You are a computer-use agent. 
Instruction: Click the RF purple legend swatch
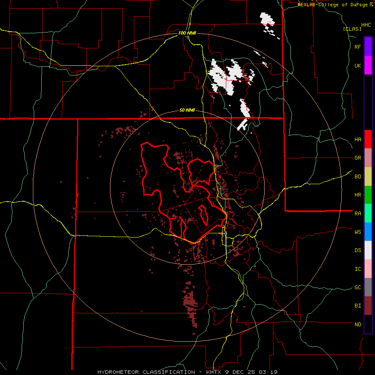coord(368,47)
